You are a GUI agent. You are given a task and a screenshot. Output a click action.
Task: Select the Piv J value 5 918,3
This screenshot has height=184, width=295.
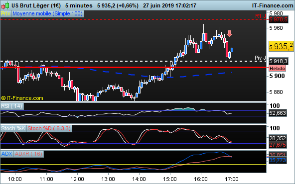tap(279, 61)
